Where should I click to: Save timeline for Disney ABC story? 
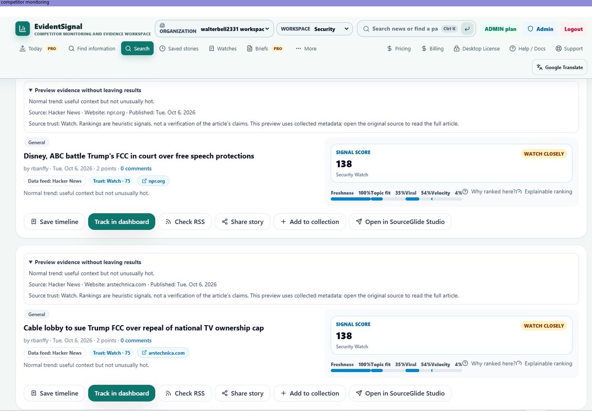click(54, 222)
